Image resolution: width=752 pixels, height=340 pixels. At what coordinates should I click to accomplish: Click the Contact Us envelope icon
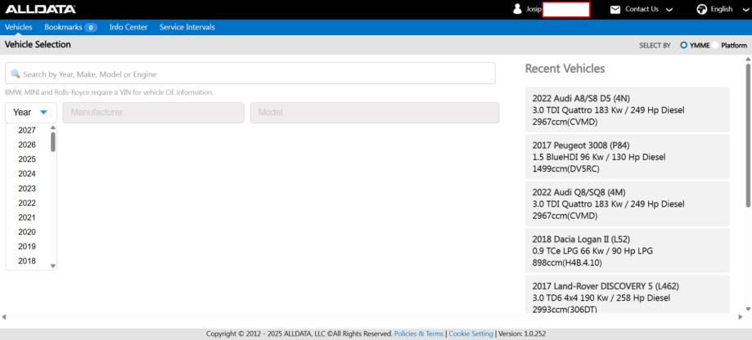coord(615,10)
